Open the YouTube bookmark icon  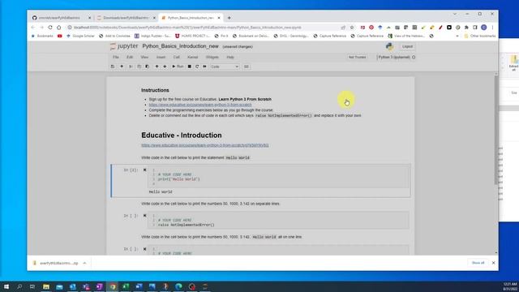coord(59,36)
